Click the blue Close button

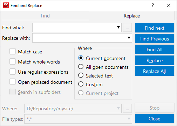point(155,119)
